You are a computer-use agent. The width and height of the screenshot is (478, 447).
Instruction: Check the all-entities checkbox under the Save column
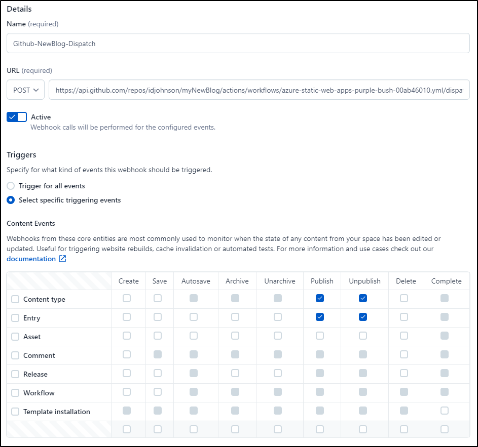click(x=158, y=429)
